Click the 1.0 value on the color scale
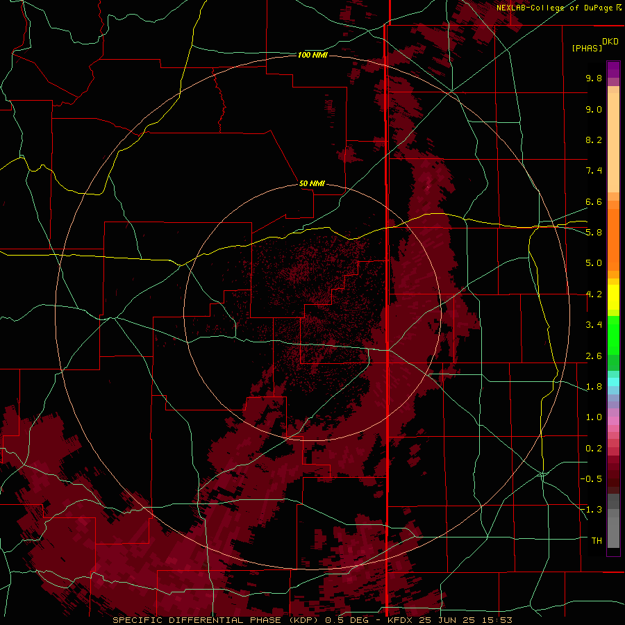The image size is (625, 625). click(594, 417)
